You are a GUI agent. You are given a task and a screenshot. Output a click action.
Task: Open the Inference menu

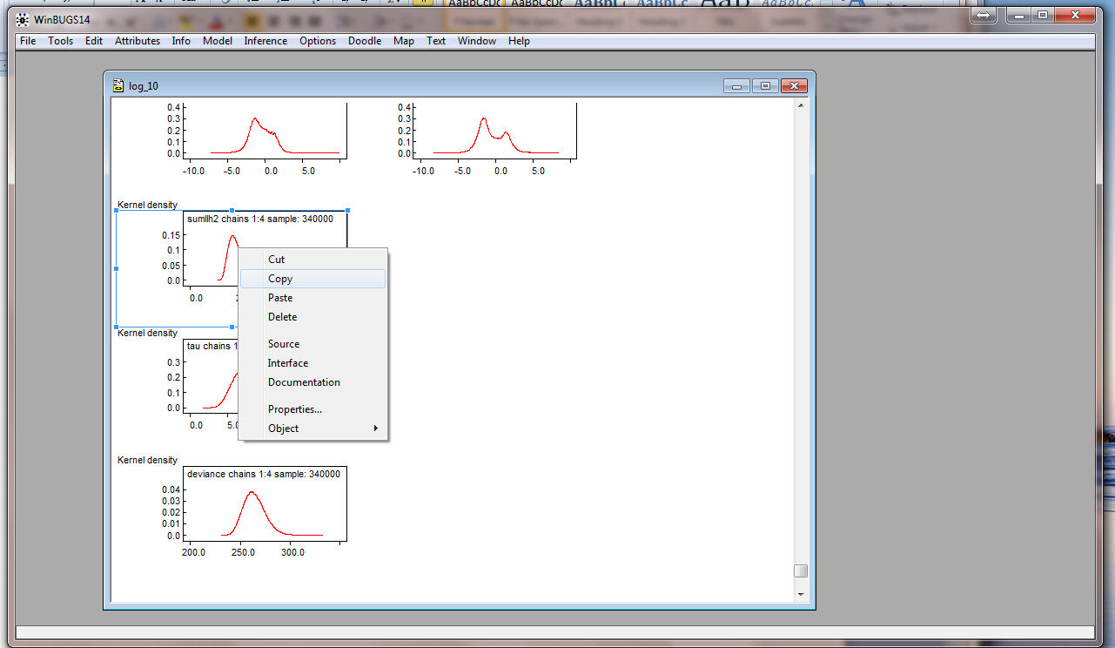(x=265, y=41)
